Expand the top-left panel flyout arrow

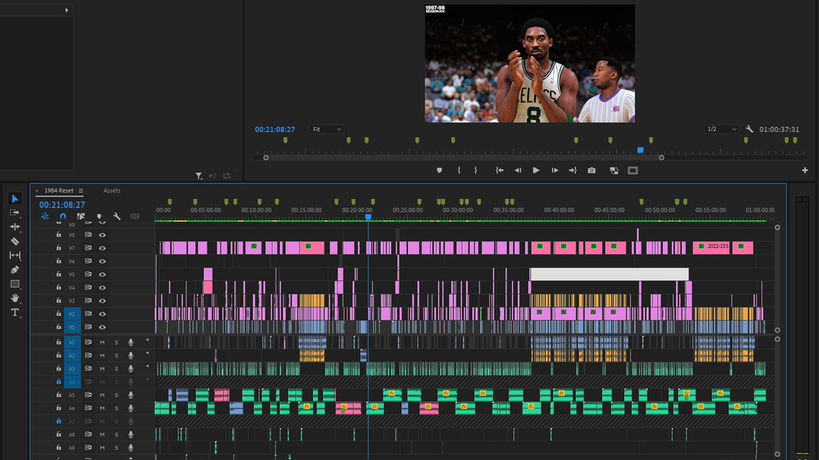click(x=67, y=10)
